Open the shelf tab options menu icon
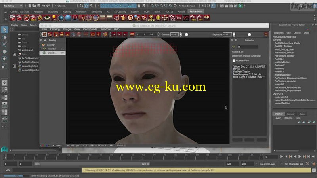The height and width of the screenshot is (178, 317). tap(6, 12)
